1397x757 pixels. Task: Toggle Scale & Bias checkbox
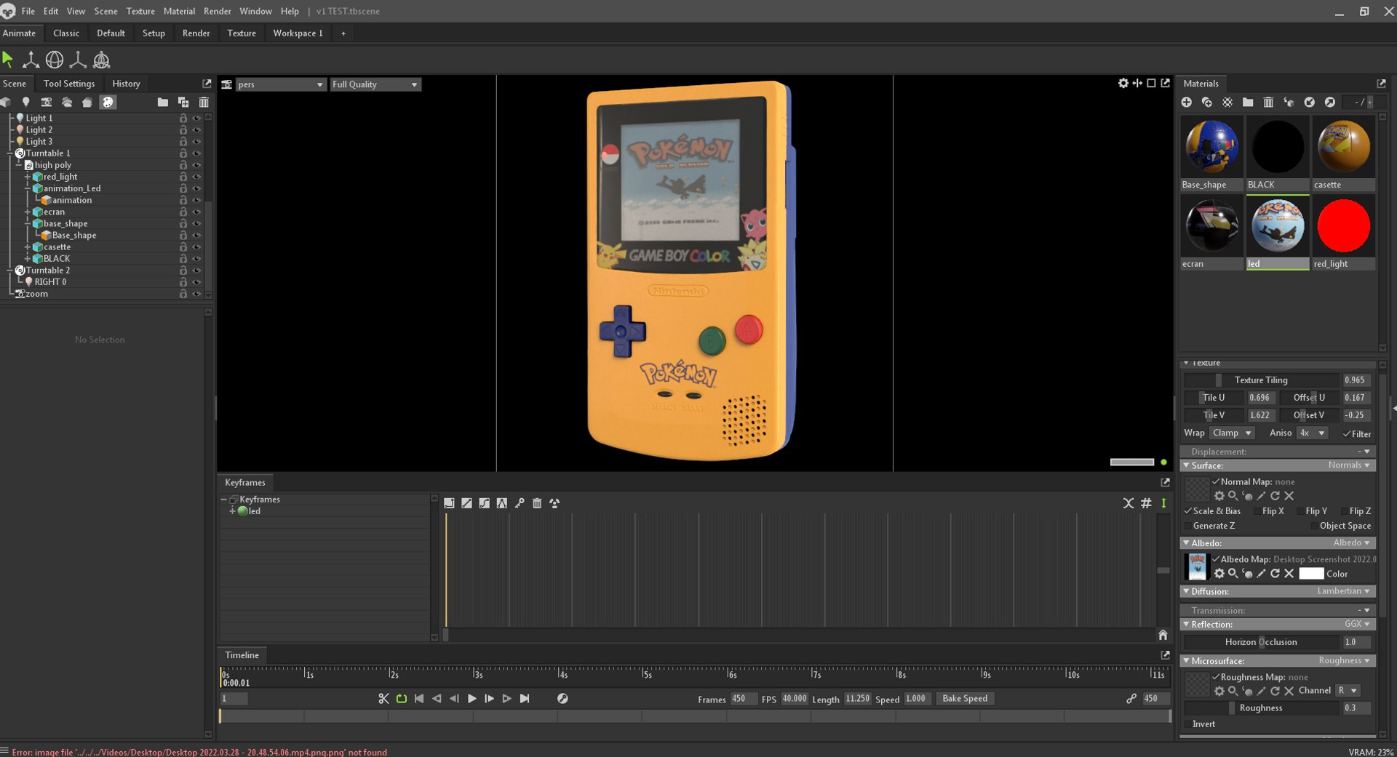pos(1188,511)
